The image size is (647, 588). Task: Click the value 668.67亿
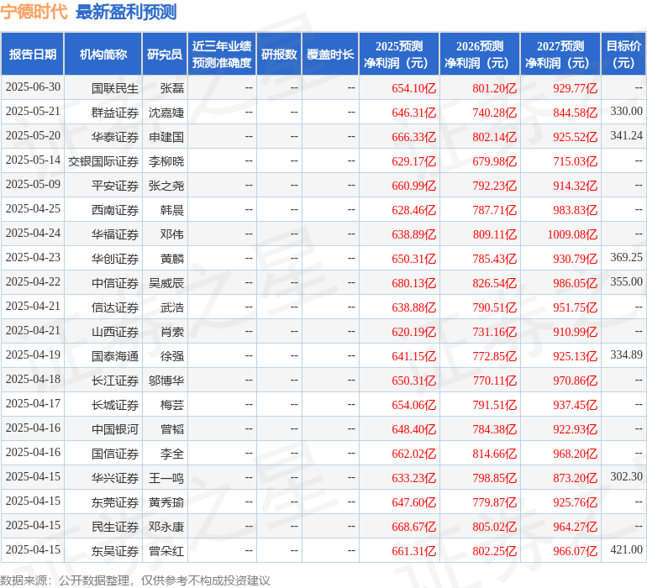(x=413, y=527)
